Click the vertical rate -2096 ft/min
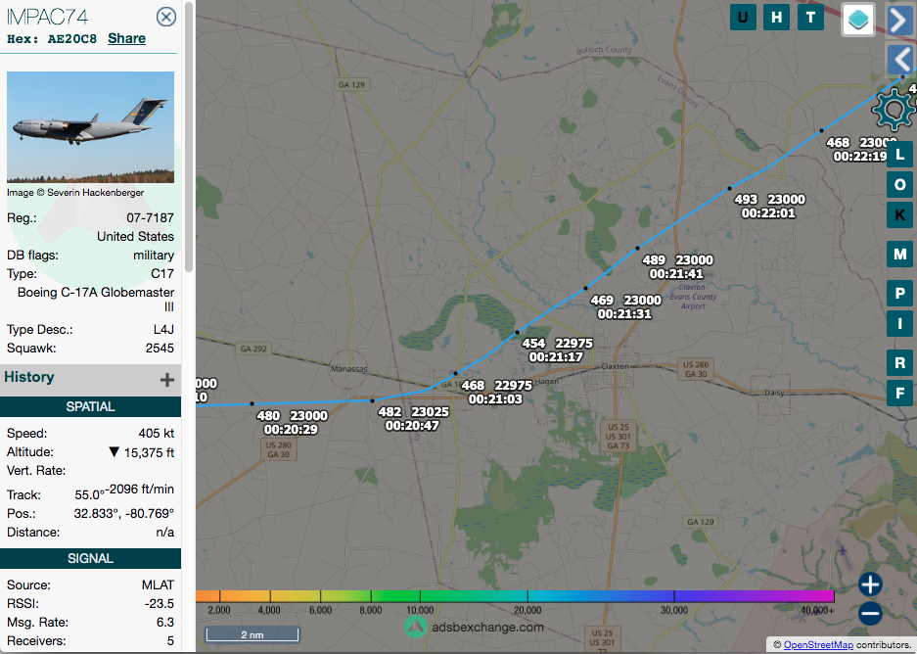The image size is (917, 654). click(139, 490)
